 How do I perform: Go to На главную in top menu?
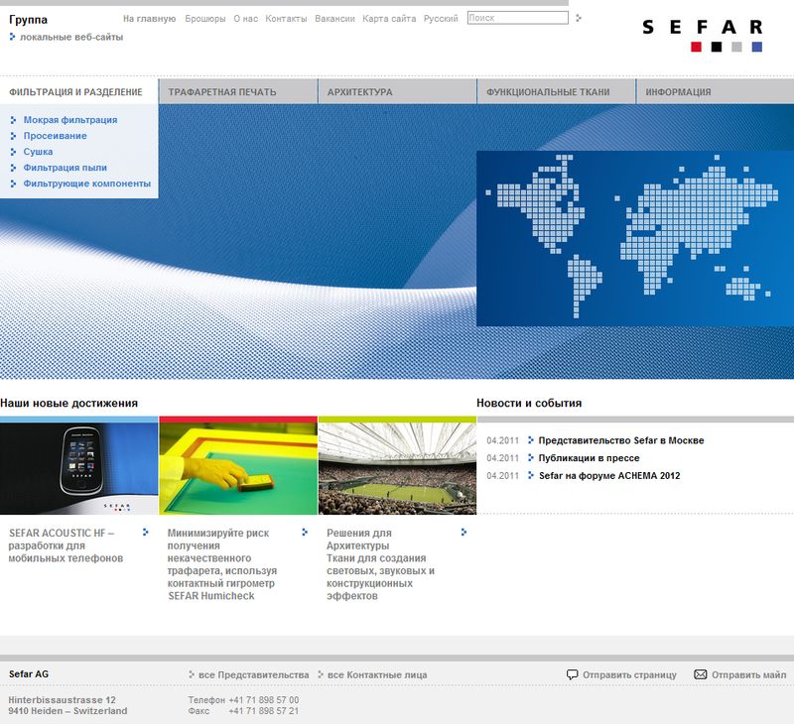point(150,19)
